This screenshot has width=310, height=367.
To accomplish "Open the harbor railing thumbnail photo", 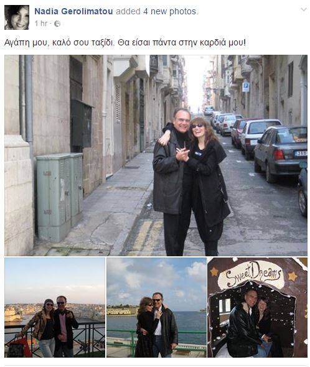I will [55, 307].
